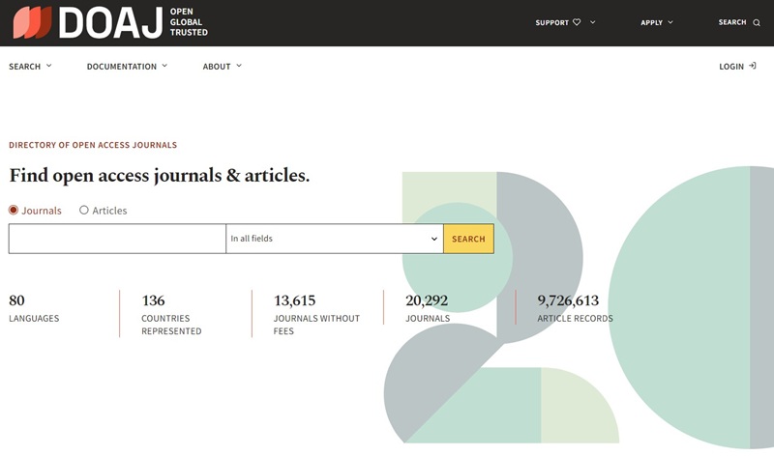Screen dimensions: 774x456
Task: Click the '80 Languages' statistic
Action: 34,308
